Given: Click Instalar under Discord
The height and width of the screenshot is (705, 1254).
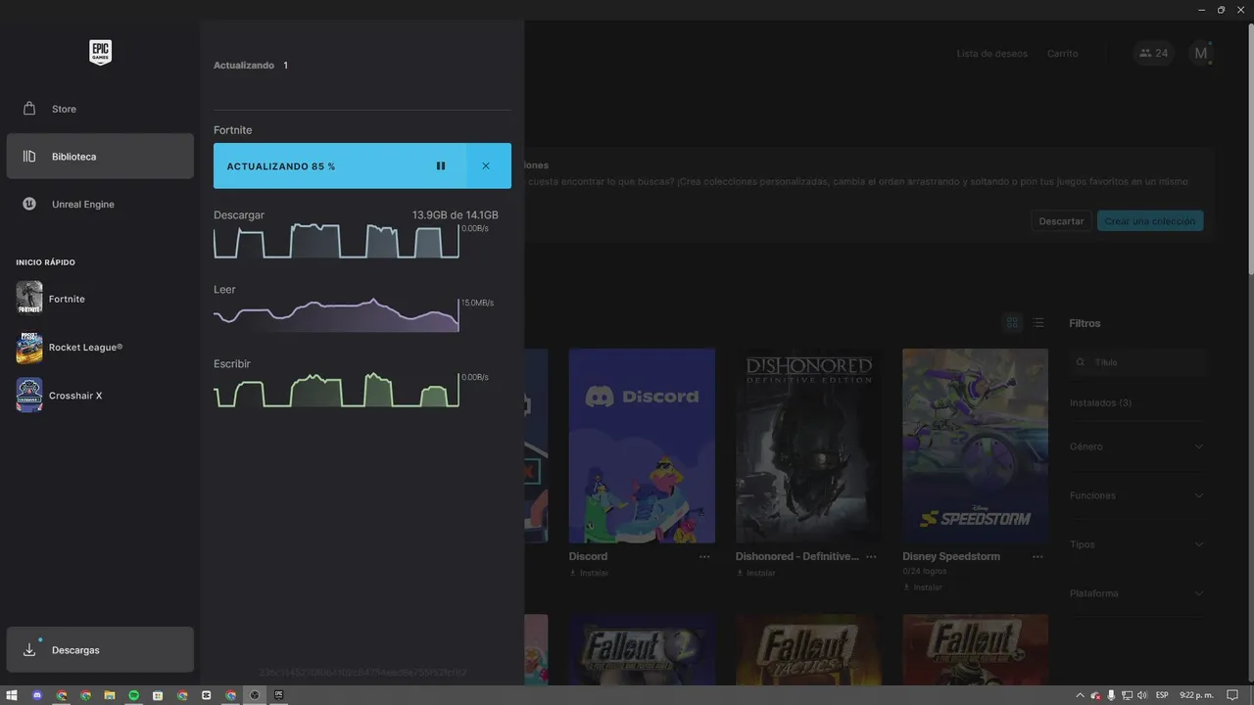Looking at the screenshot, I should (589, 573).
